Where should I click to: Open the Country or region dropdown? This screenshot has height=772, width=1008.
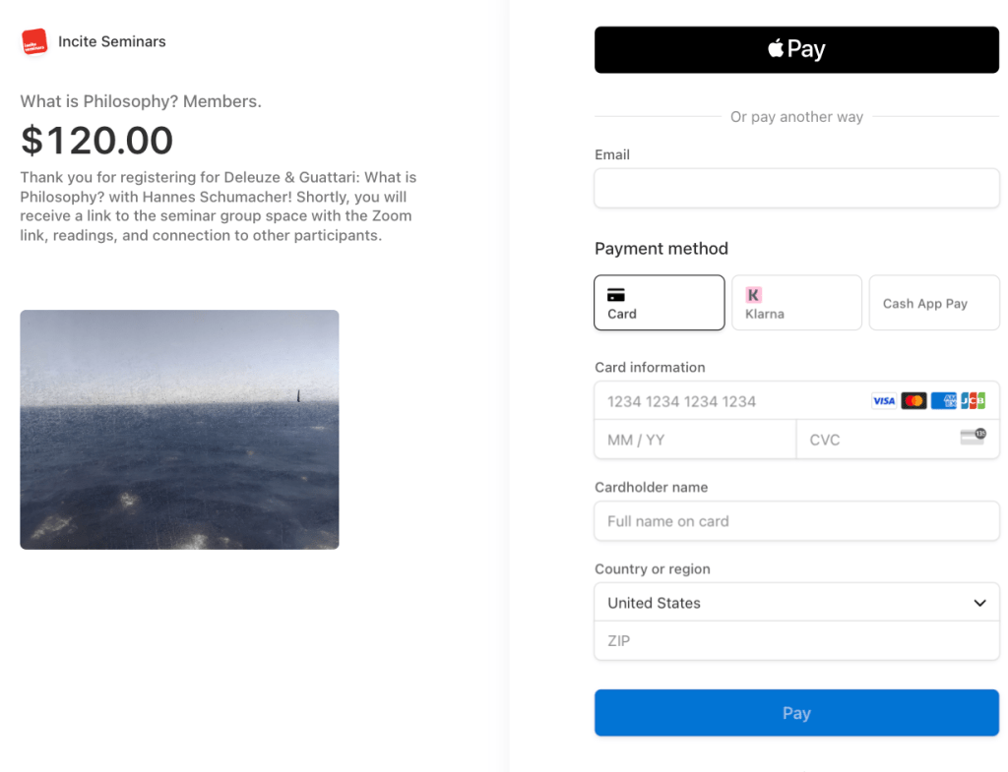pyautogui.click(x=796, y=603)
